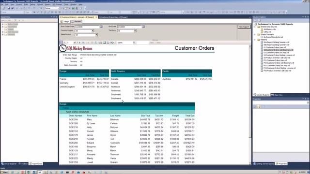Click the View Report button
The height and width of the screenshot is (174, 310).
point(244,27)
